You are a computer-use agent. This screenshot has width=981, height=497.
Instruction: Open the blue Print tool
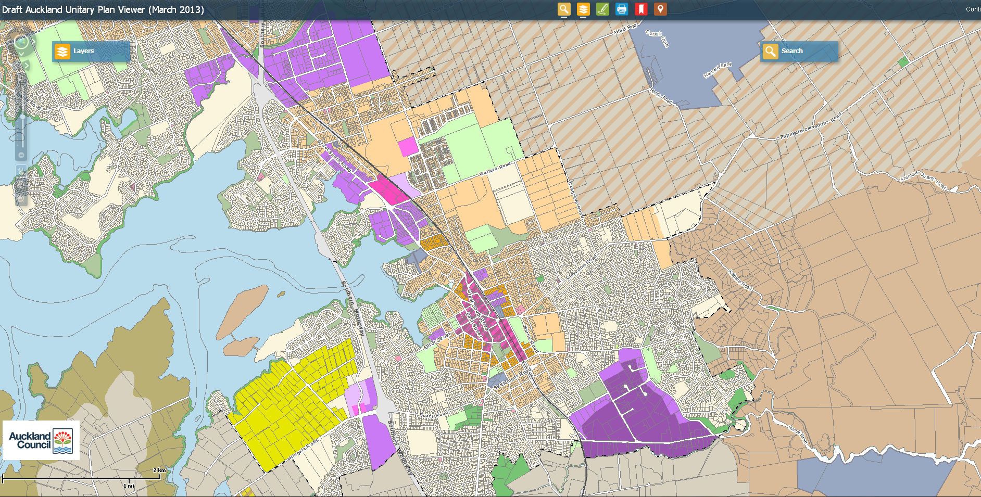point(622,9)
